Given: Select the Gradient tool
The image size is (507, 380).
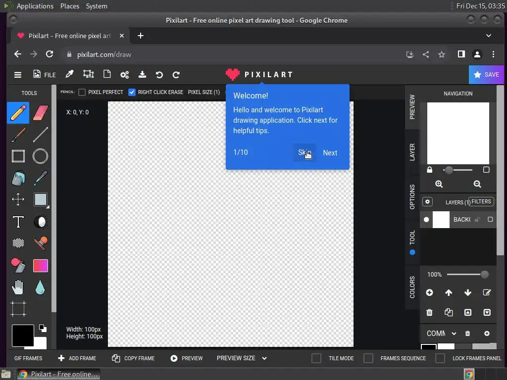Looking at the screenshot, I should [41, 266].
